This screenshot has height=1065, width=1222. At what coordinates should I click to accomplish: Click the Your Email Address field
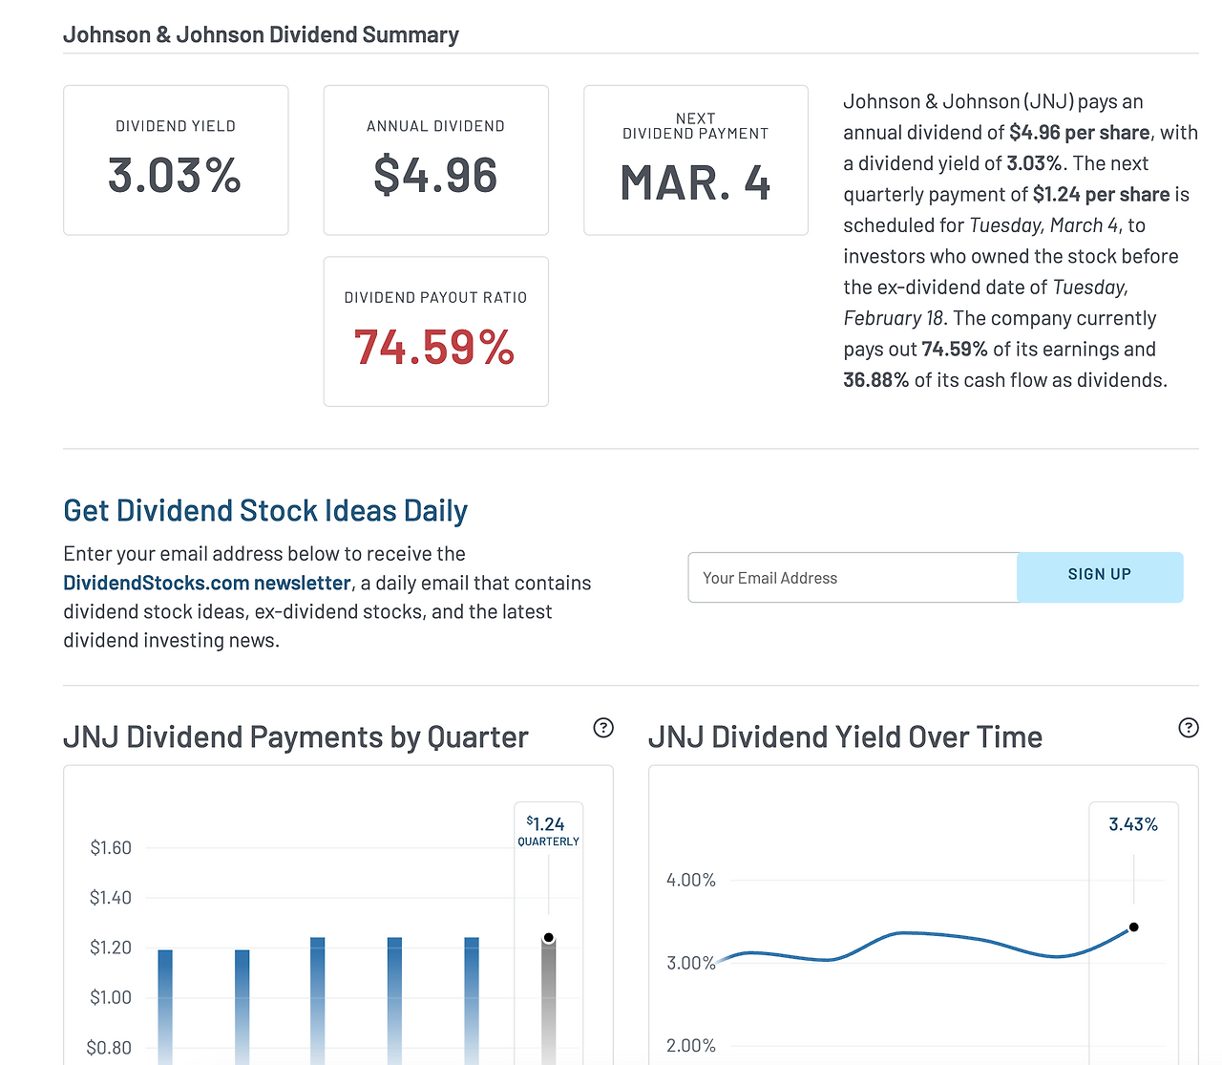click(x=853, y=578)
